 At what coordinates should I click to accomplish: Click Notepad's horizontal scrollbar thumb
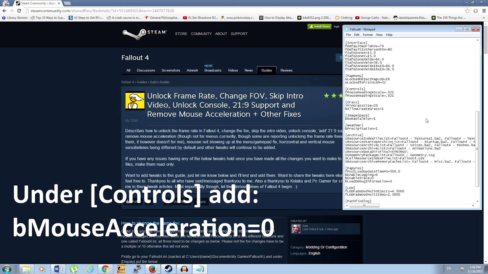tap(364, 206)
